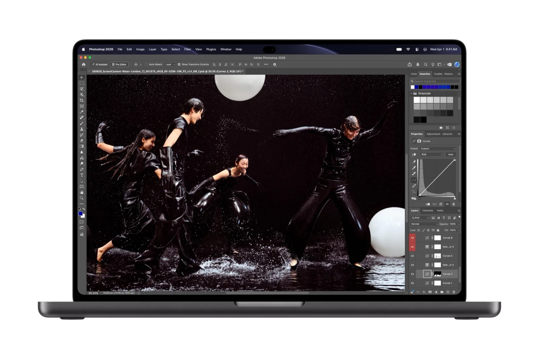
Task: Select the Eyedropper tool in the toolbar
Action: pos(82,112)
